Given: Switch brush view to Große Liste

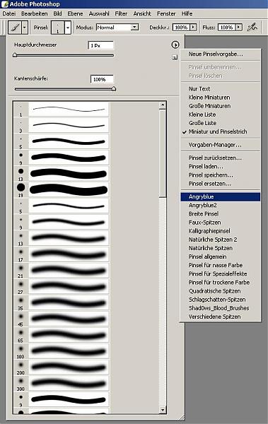Looking at the screenshot, I should [202, 123].
